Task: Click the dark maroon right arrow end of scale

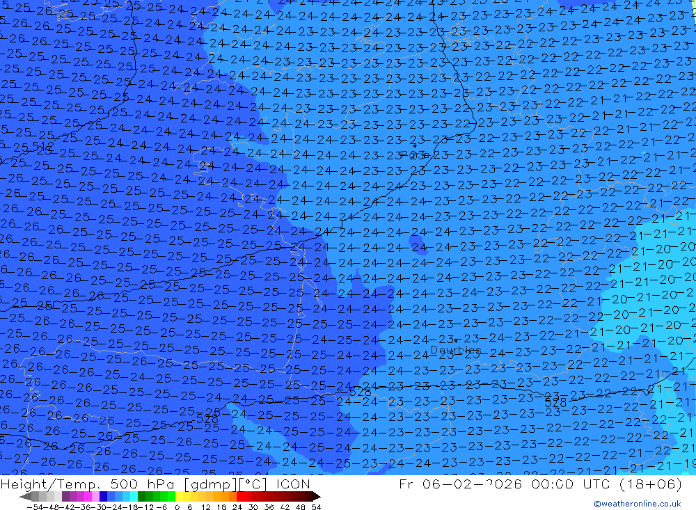Action: [317, 497]
